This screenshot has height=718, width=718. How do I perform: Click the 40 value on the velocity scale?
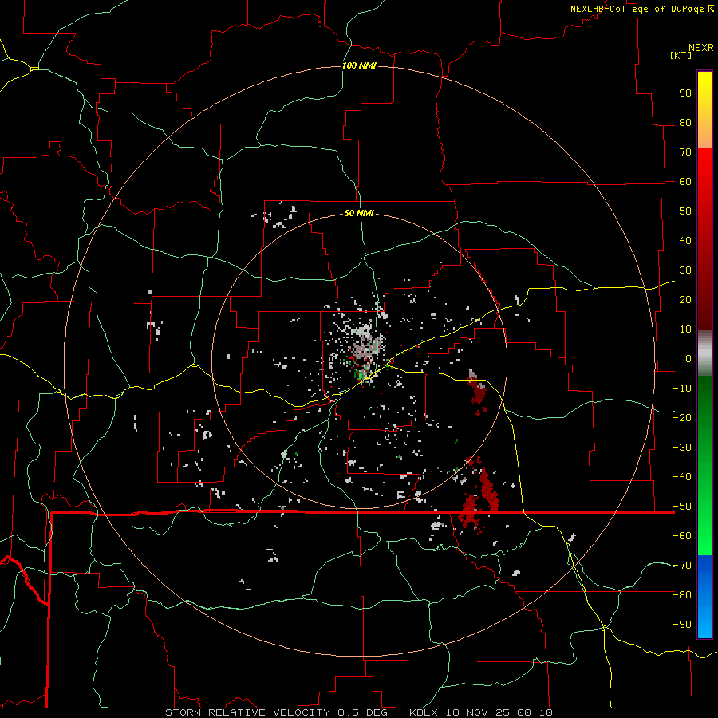(x=685, y=240)
